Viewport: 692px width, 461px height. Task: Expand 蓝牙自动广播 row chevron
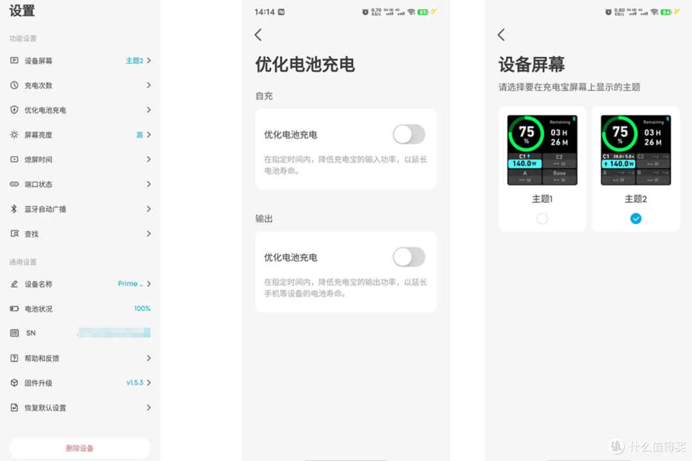[149, 209]
